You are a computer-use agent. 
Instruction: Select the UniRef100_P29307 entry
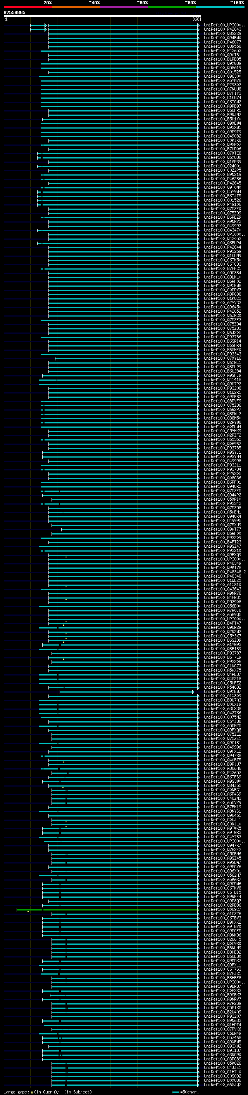(222, 85)
